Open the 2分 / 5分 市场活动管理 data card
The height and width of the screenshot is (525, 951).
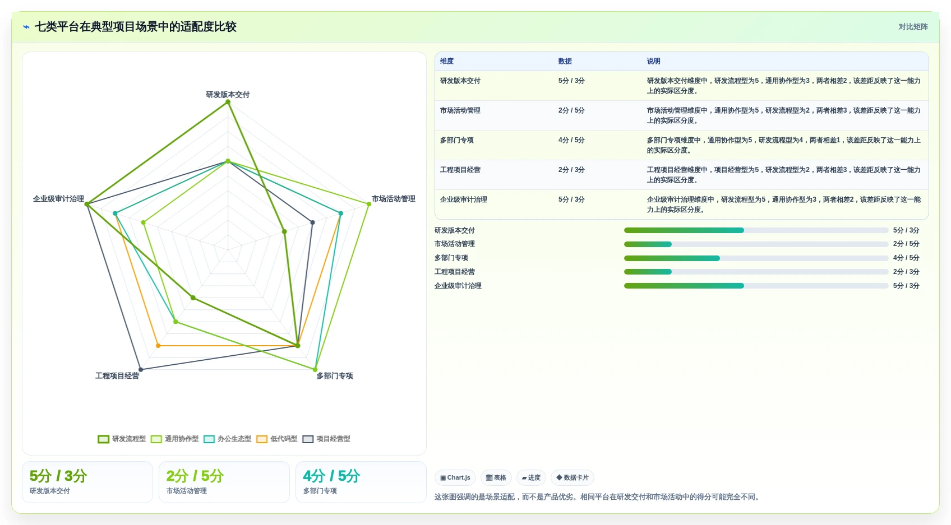pyautogui.click(x=224, y=482)
